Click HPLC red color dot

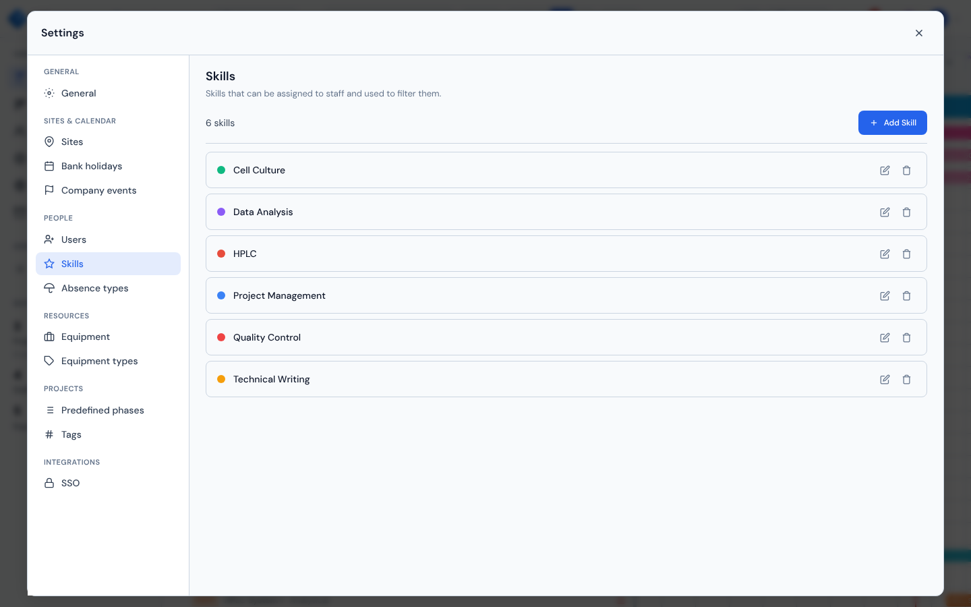[221, 254]
